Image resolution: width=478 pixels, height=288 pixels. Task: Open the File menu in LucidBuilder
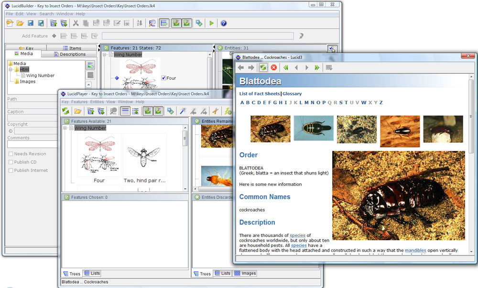click(x=9, y=14)
